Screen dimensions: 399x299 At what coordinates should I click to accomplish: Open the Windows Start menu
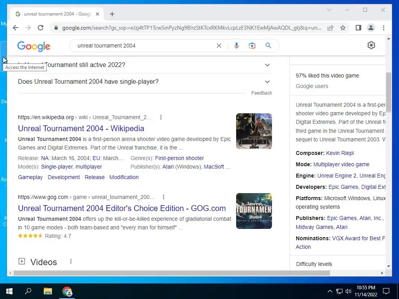(9, 291)
